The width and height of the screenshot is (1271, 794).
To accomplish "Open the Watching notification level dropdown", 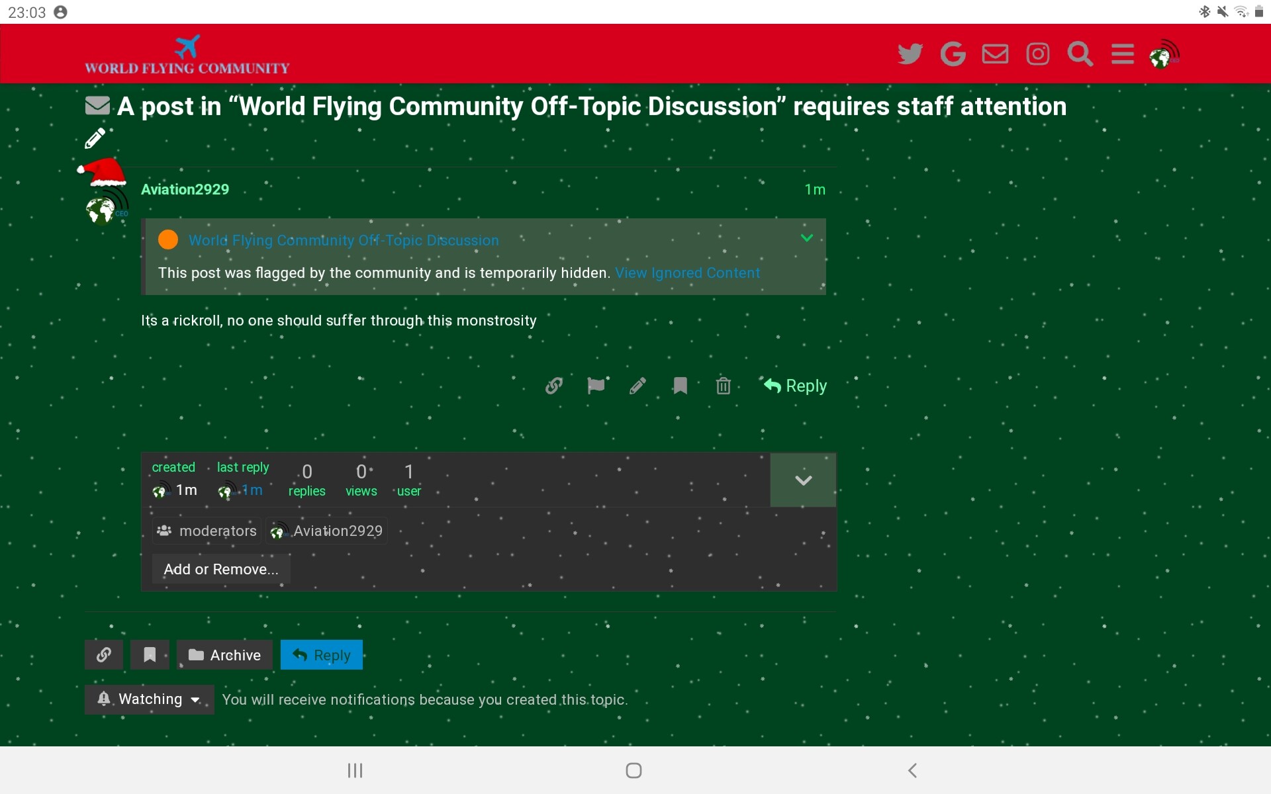I will click(149, 699).
